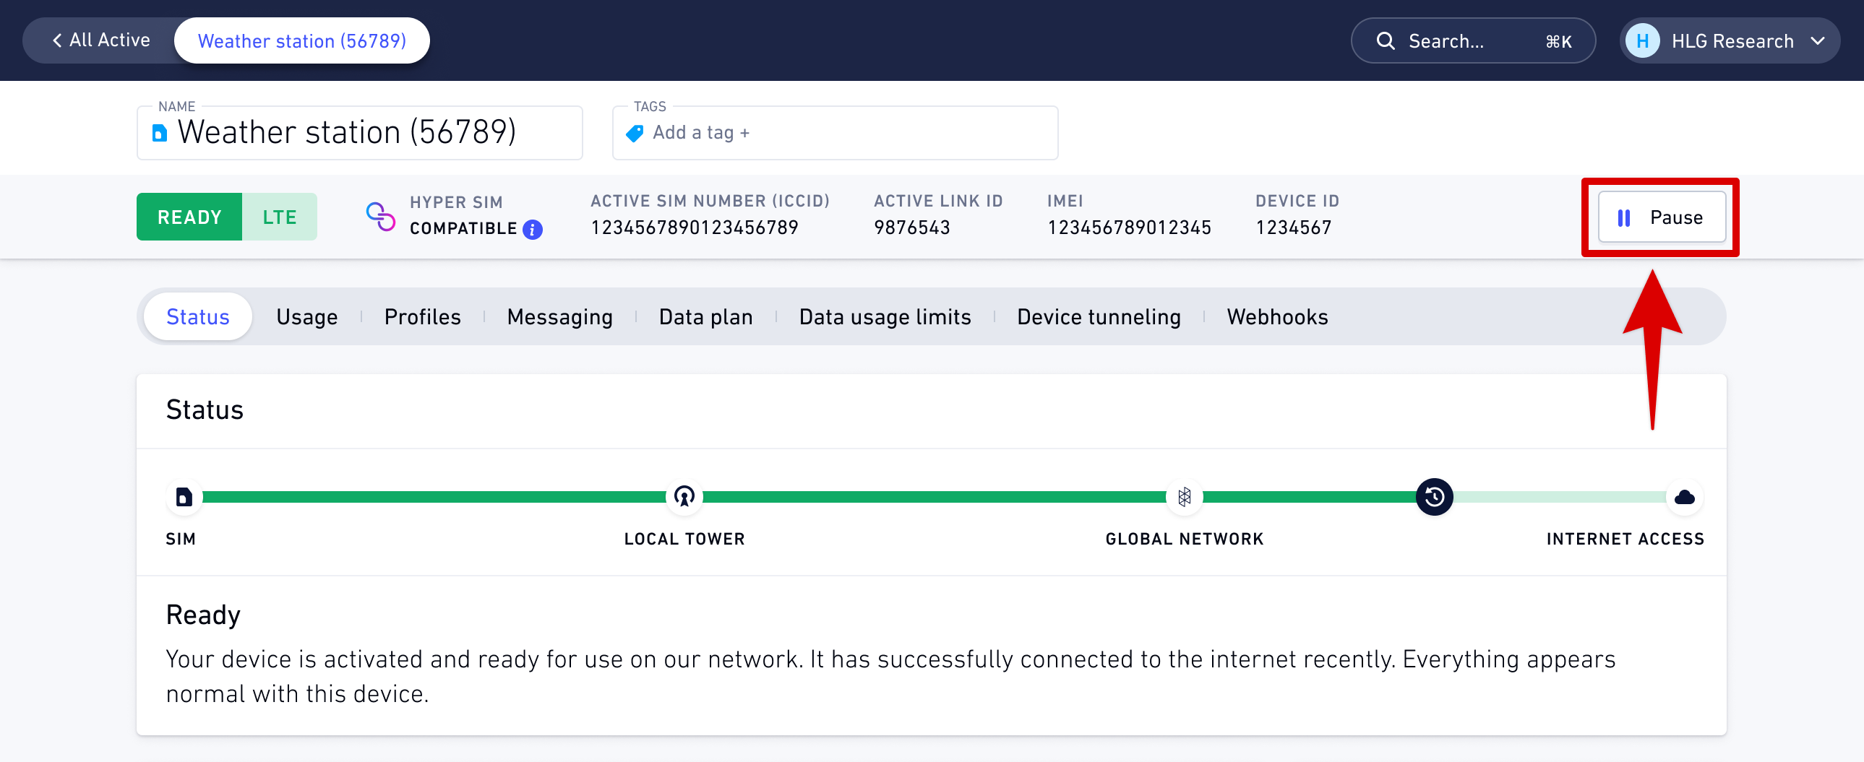Open the Device tunneling tab
1864x762 pixels.
pyautogui.click(x=1099, y=316)
